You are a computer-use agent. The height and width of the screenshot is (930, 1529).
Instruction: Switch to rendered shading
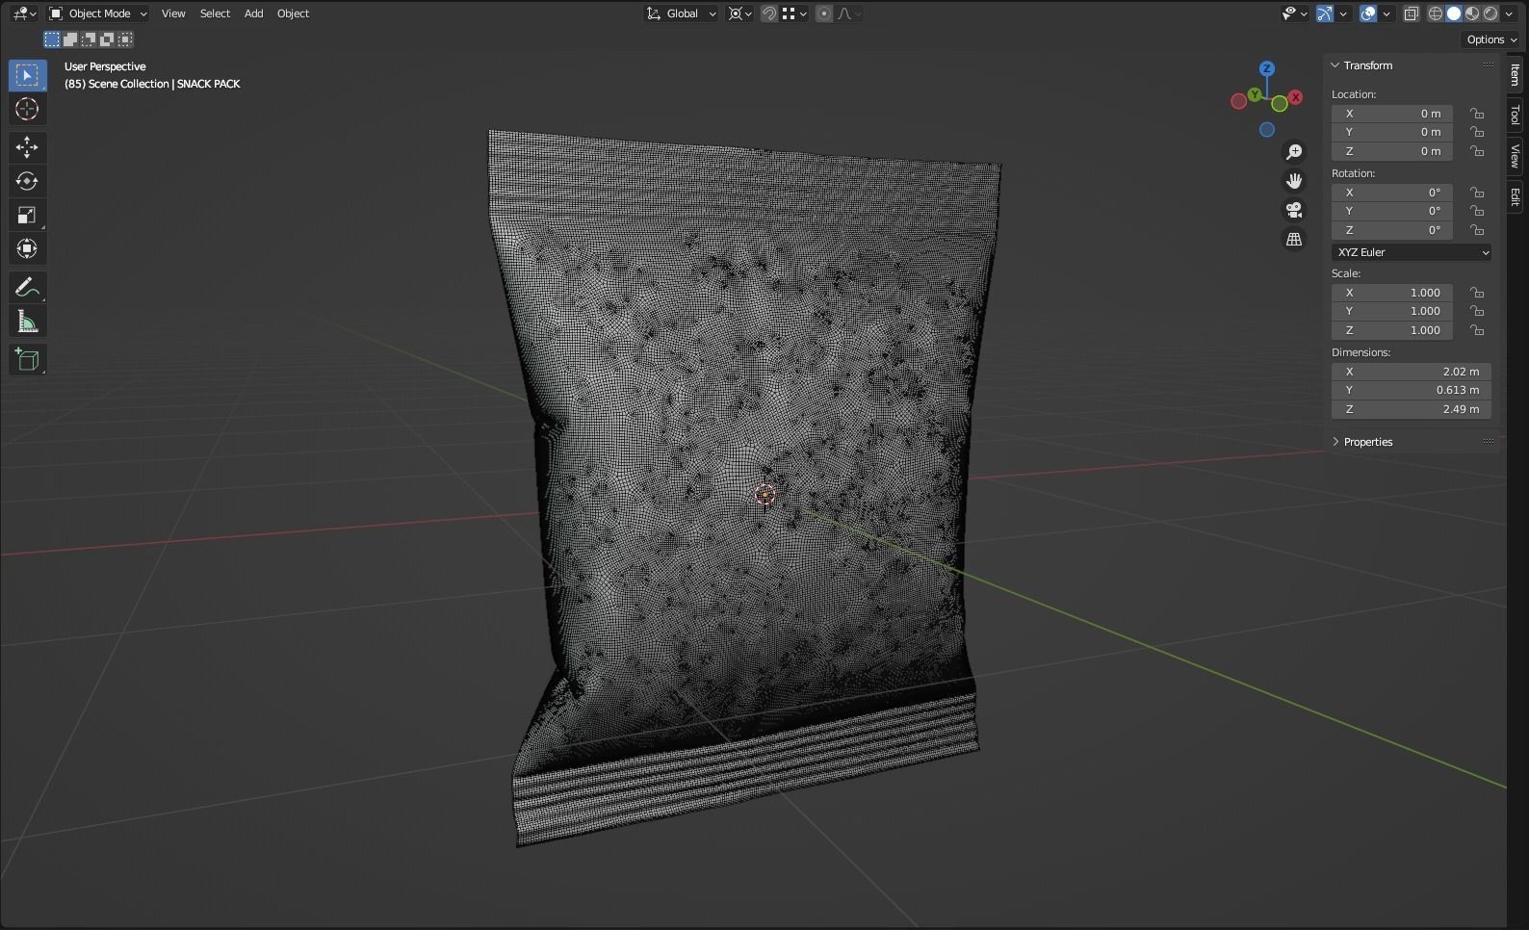click(1490, 13)
